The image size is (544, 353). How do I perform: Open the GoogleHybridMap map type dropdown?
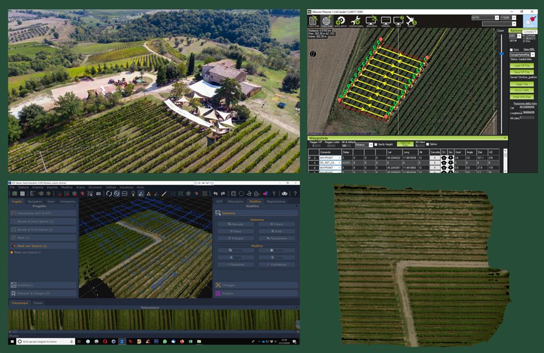[x=523, y=55]
